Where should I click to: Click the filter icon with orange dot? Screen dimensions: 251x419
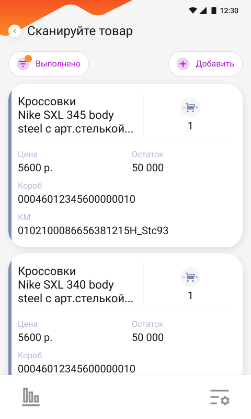coord(23,64)
